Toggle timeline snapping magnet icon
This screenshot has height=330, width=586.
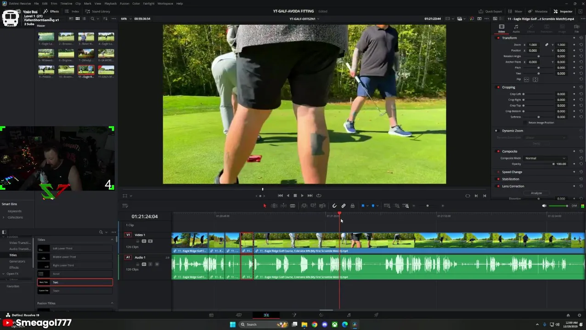pos(334,206)
